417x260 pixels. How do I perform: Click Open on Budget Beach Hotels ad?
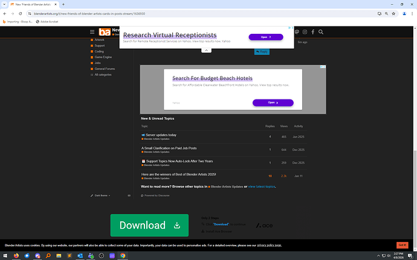tap(273, 103)
